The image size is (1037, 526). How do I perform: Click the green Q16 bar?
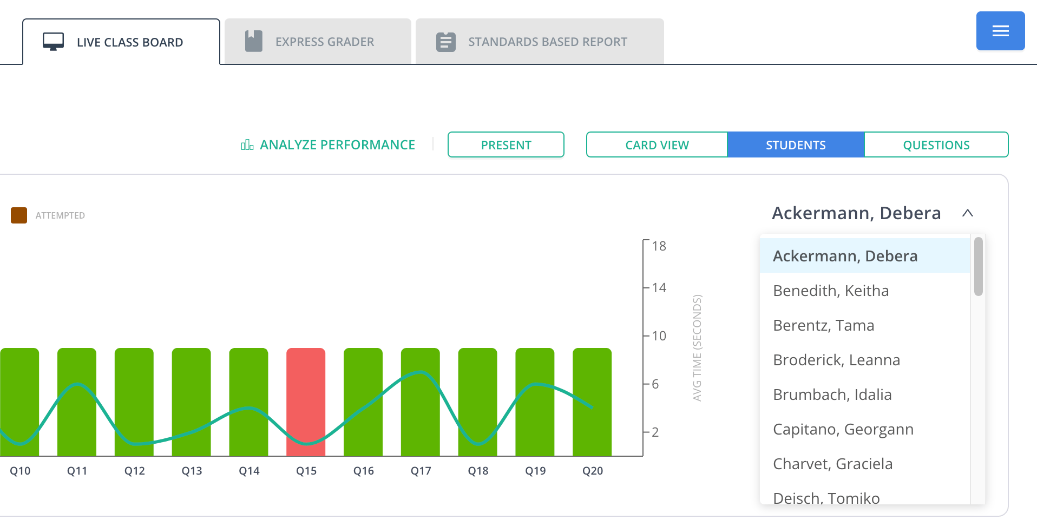point(363,402)
